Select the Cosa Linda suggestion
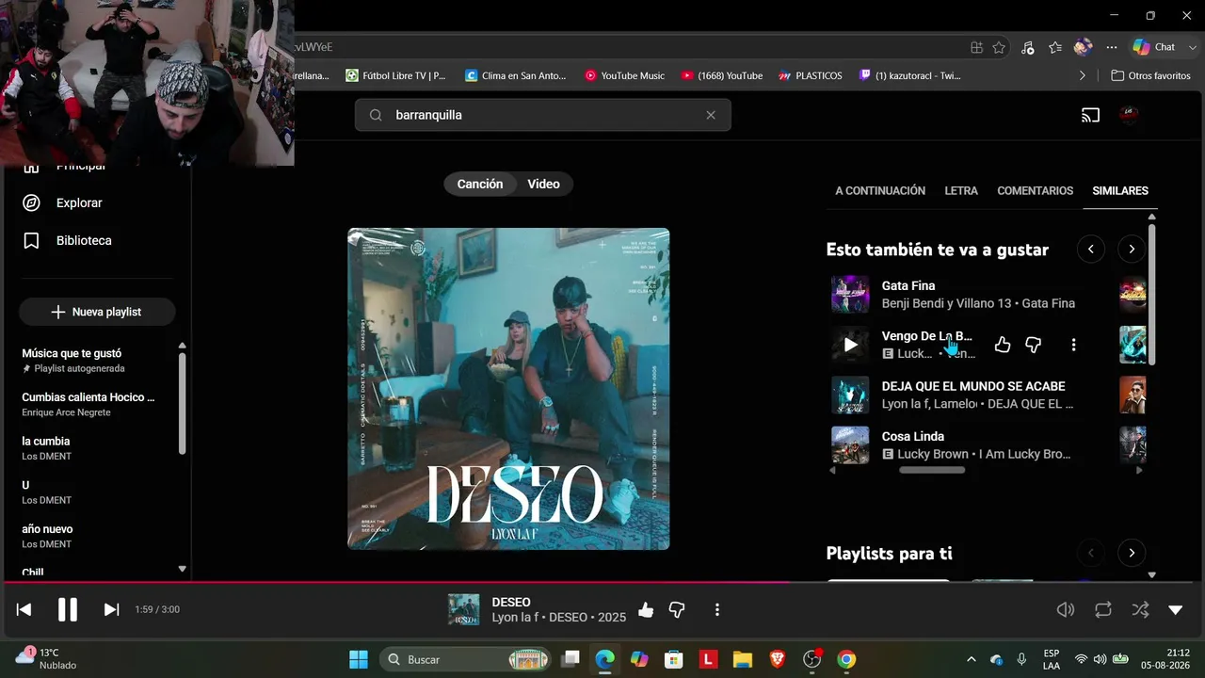The image size is (1205, 678). pyautogui.click(x=913, y=436)
